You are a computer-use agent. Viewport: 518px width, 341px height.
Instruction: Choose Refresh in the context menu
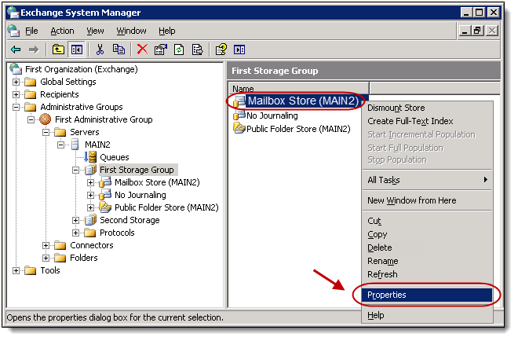[426, 274]
